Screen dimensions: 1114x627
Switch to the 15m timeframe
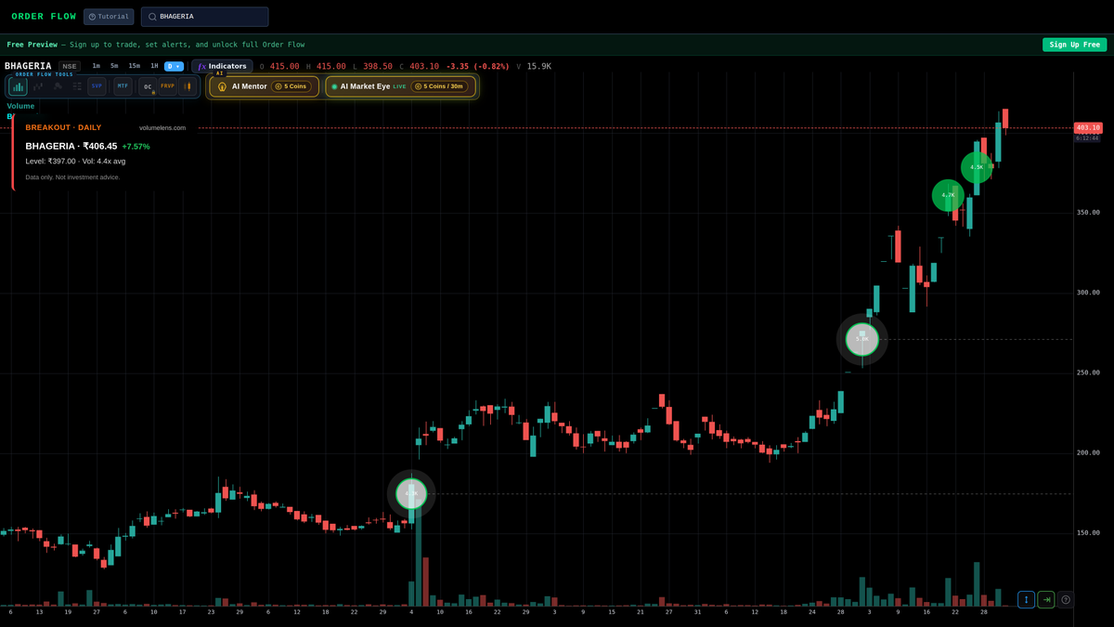point(135,66)
